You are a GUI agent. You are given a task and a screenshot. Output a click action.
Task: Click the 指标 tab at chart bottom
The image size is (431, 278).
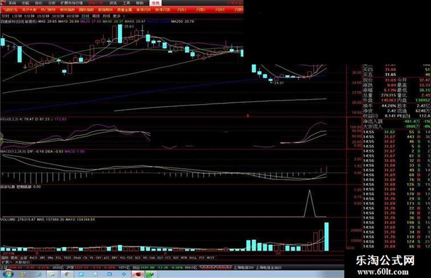[x=5, y=258]
